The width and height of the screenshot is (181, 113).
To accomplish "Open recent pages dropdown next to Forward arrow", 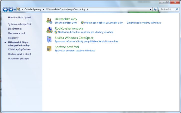I will click(15, 9).
